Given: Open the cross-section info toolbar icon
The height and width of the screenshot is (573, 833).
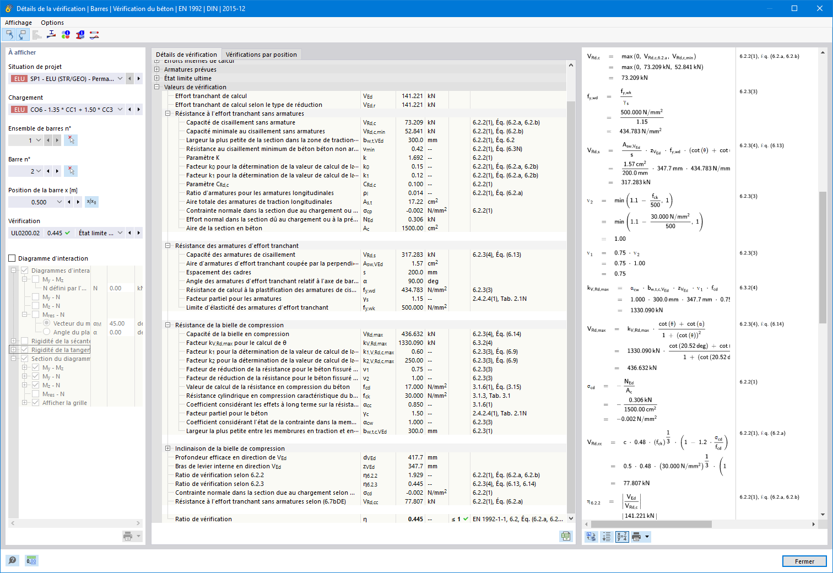Looking at the screenshot, I should 80,35.
